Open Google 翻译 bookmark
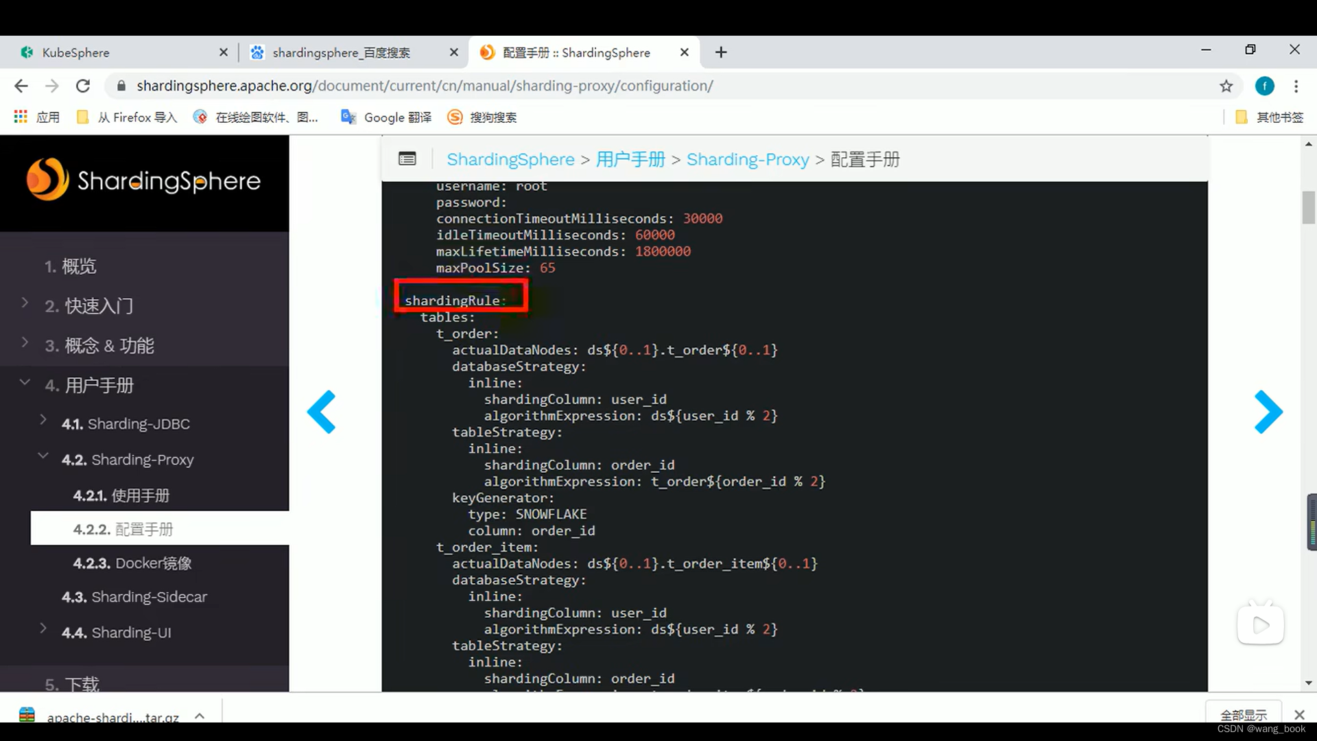This screenshot has height=741, width=1317. point(386,117)
